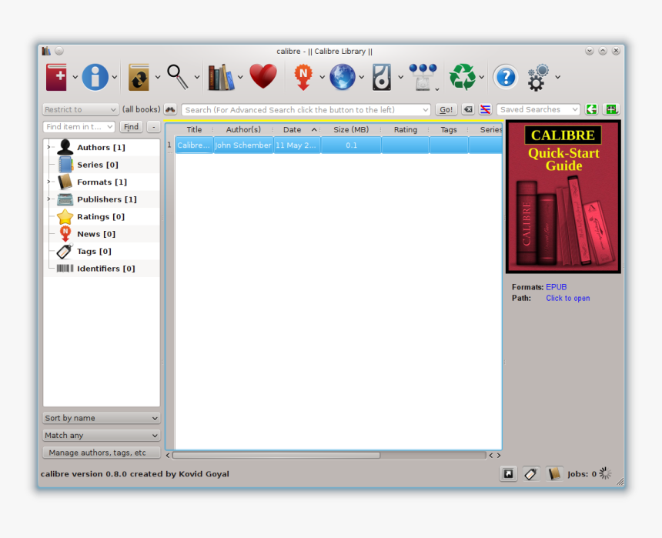Toggle the Cover Browser status bar icon
Viewport: 662px width, 538px height.
click(508, 474)
